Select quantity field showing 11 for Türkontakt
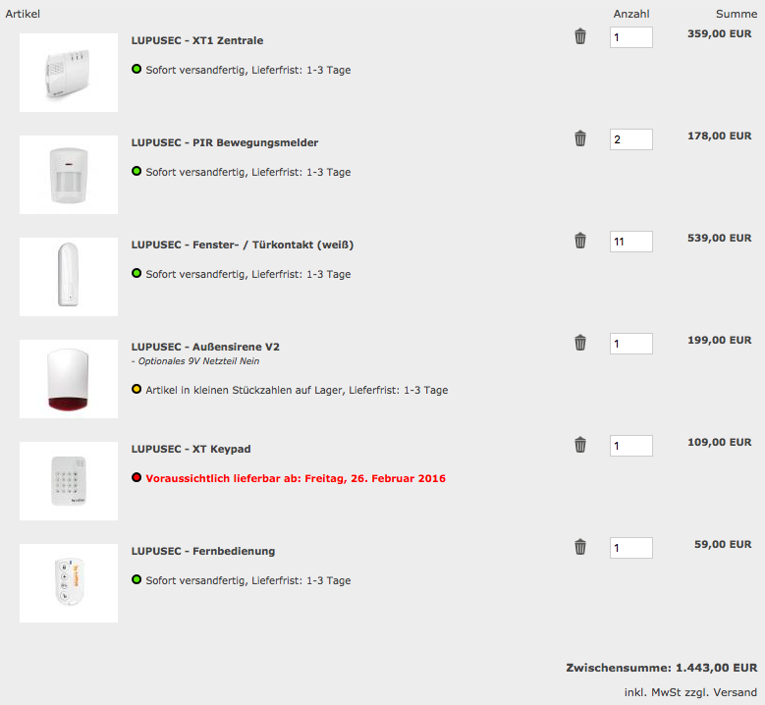Screen dimensions: 765x705 pos(630,242)
